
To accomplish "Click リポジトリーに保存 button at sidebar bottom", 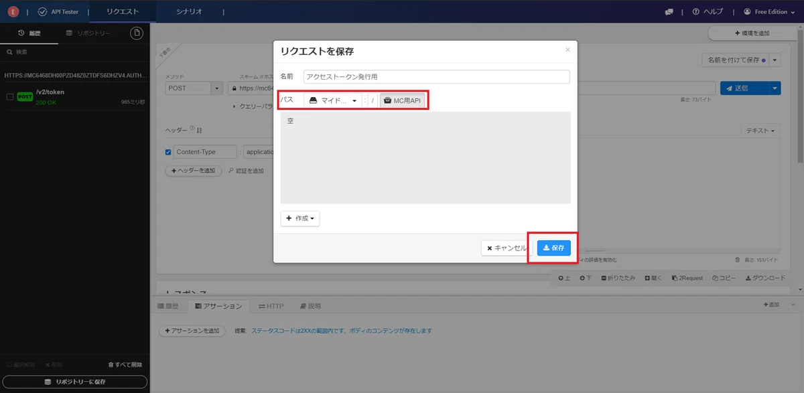I will 75,382.
